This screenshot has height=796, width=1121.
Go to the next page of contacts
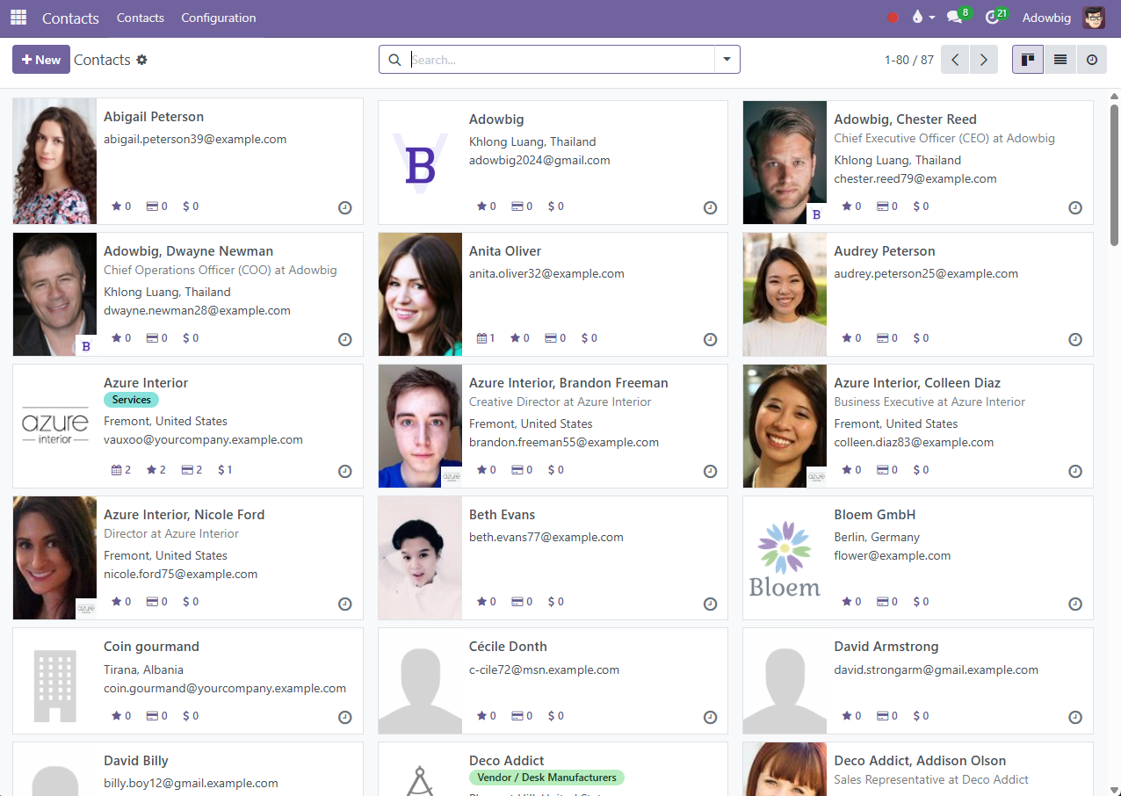(x=983, y=60)
